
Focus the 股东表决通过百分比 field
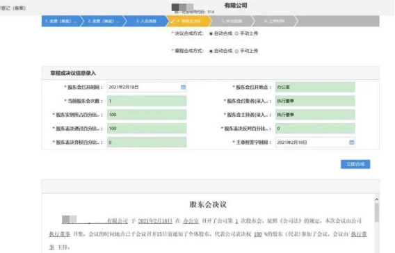[x=147, y=129]
